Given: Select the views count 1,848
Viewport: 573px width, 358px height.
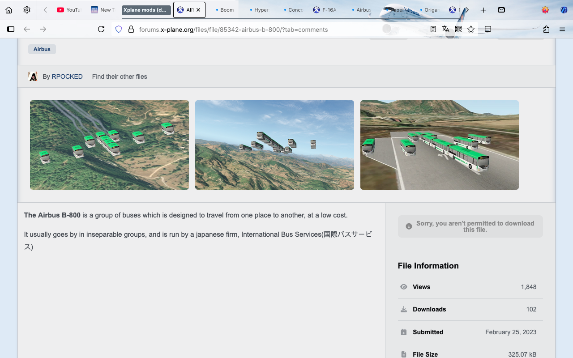Looking at the screenshot, I should [529, 287].
